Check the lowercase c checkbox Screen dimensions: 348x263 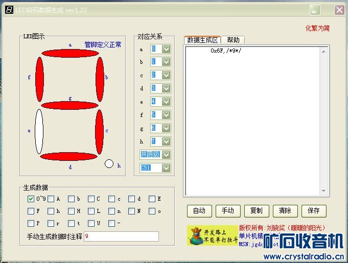(111, 199)
